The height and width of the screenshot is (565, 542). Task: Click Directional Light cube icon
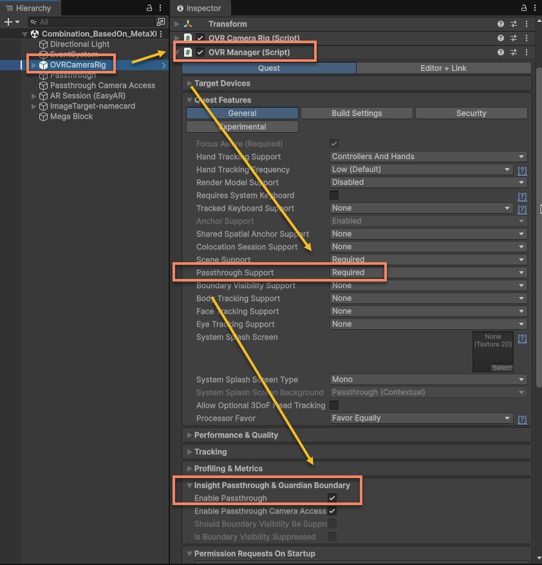43,44
